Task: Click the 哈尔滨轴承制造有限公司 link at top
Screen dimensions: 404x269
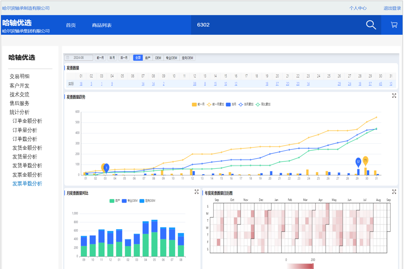Action: 26,8
